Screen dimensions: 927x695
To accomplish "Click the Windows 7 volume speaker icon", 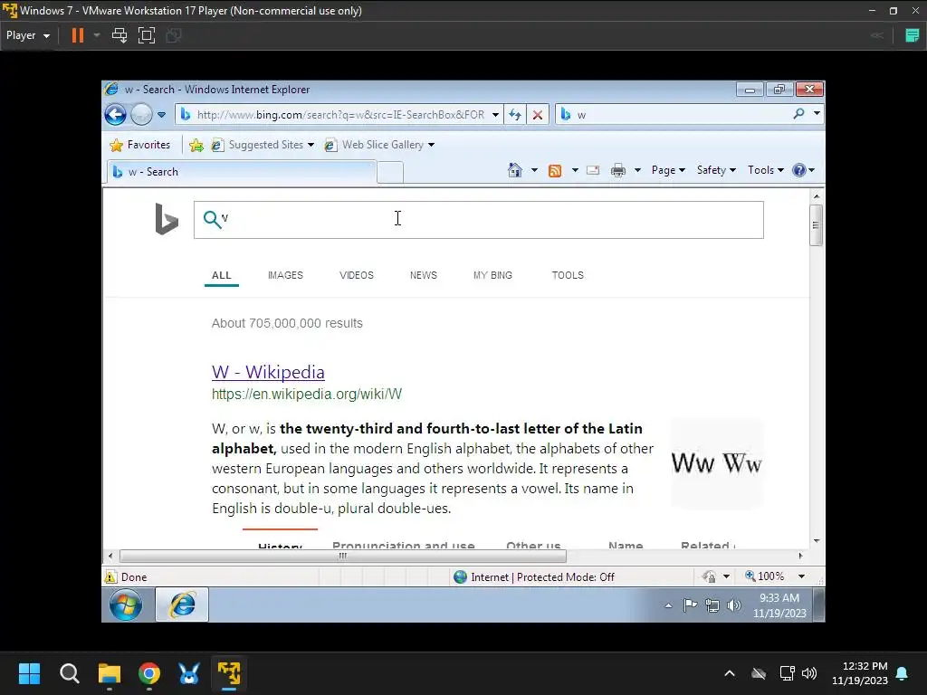I will (733, 605).
